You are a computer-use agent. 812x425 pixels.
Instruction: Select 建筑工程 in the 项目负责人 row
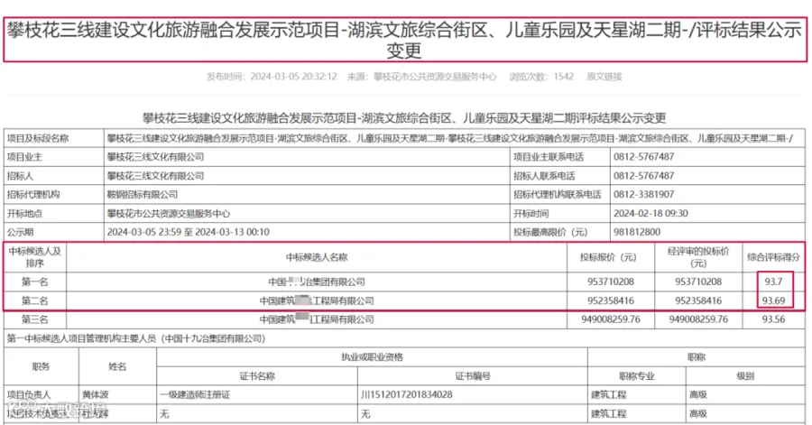pos(608,394)
